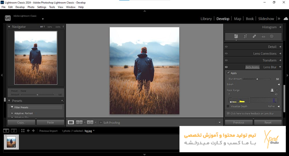Expand the Refine options arrow

pyautogui.click(x=279, y=106)
